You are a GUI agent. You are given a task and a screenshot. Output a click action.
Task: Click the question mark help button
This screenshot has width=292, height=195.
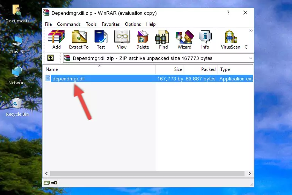[x=228, y=13]
